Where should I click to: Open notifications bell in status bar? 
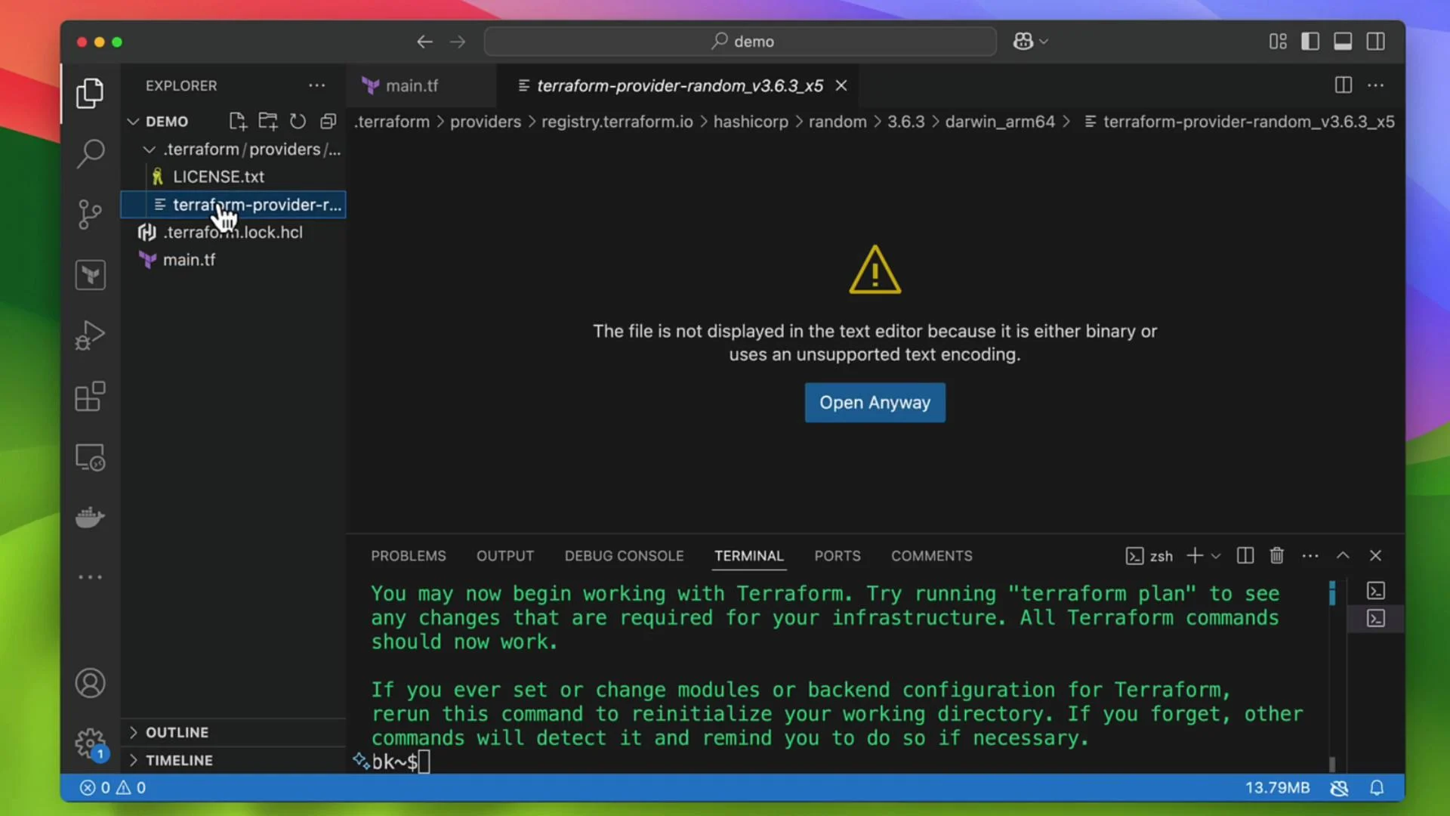tap(1377, 788)
